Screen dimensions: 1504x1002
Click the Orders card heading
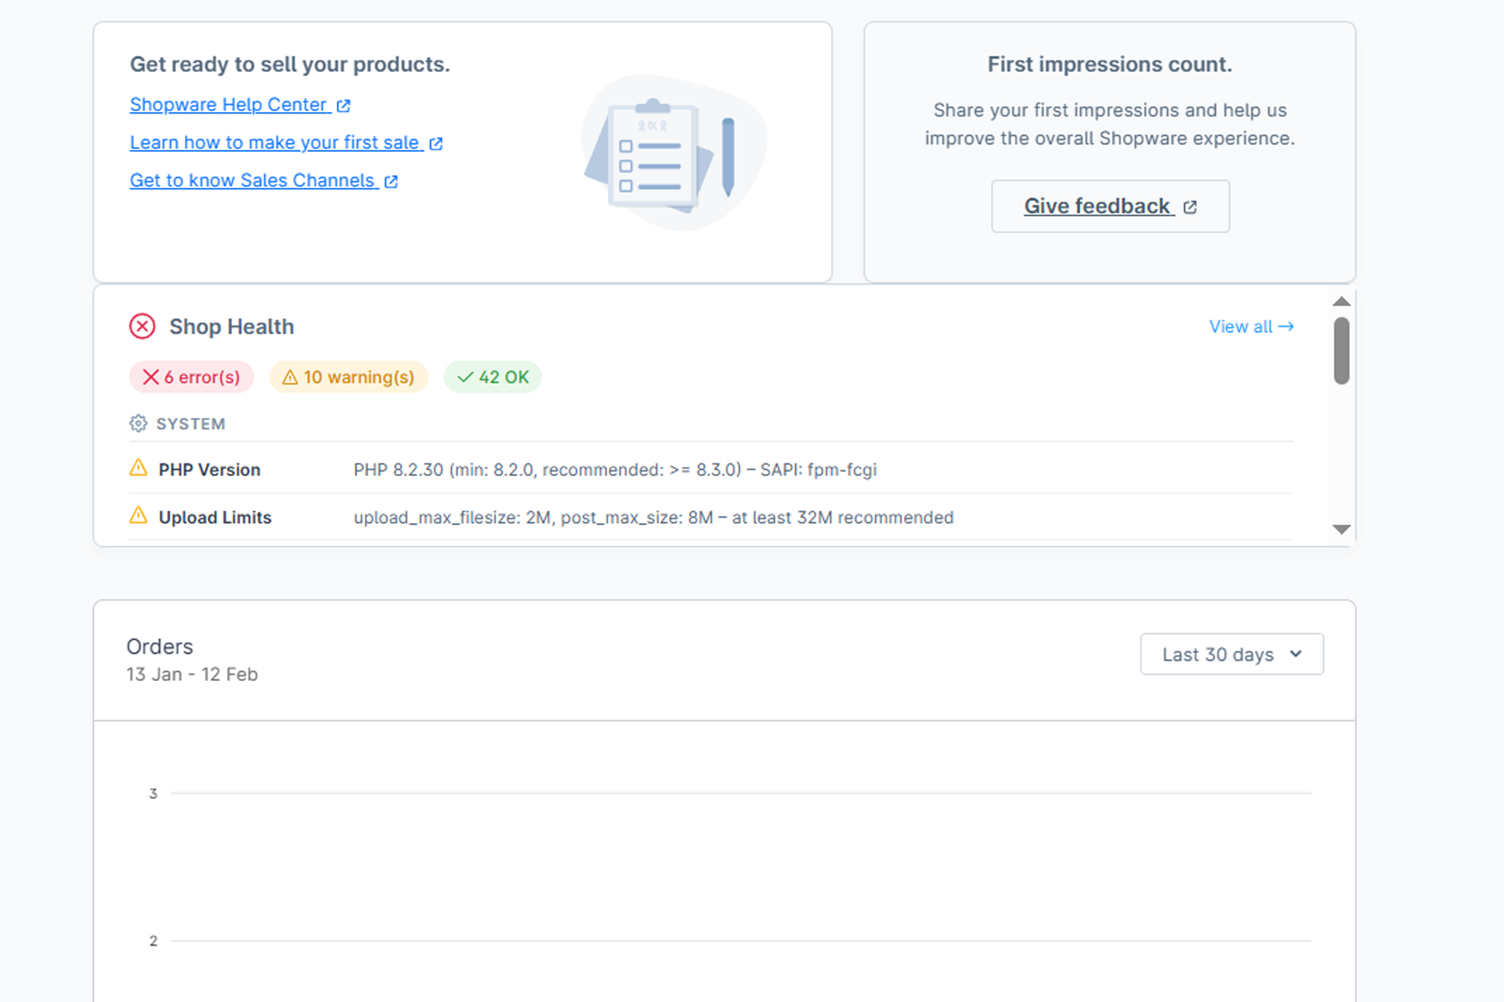[160, 647]
